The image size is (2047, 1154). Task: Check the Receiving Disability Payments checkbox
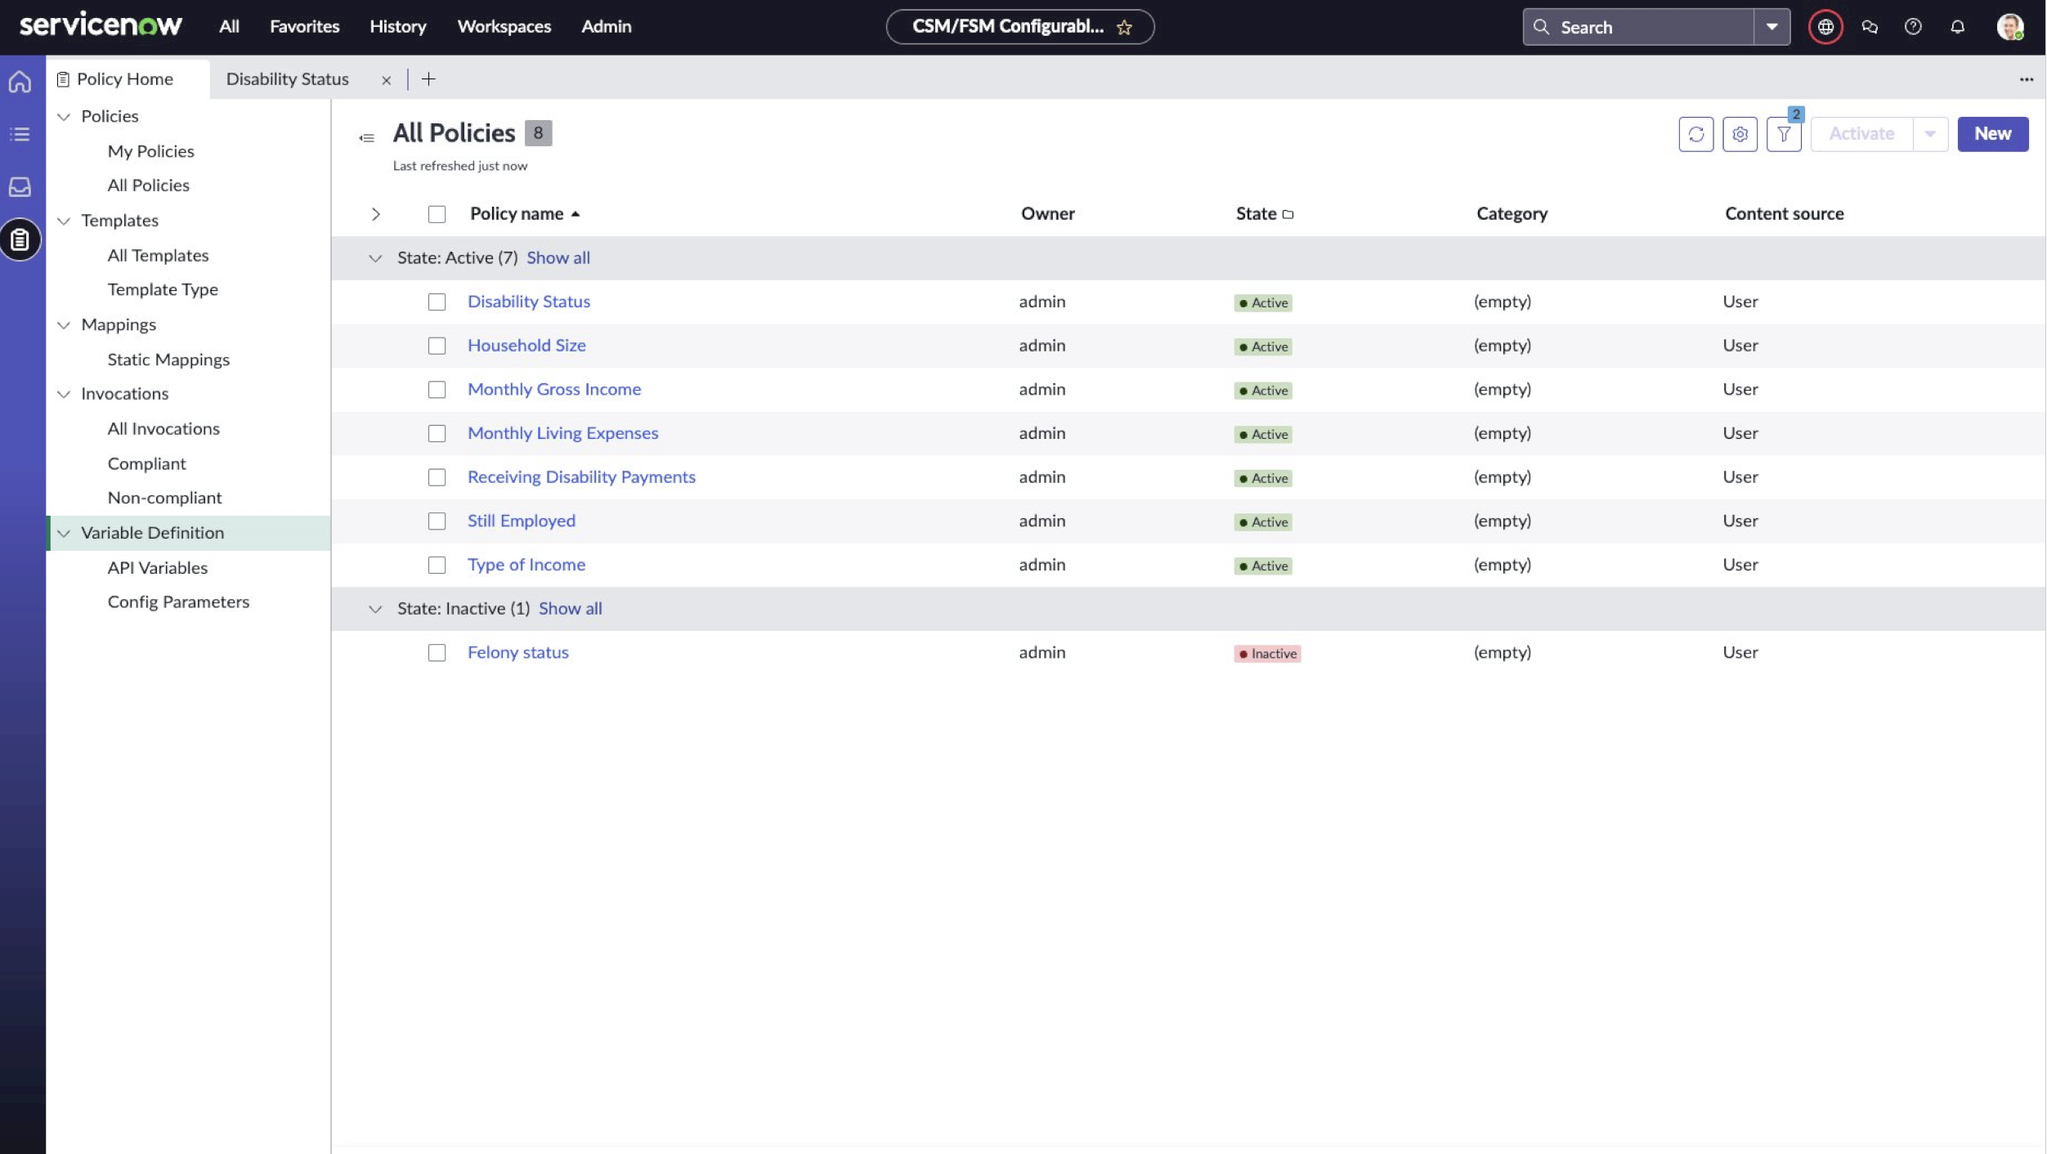point(437,477)
